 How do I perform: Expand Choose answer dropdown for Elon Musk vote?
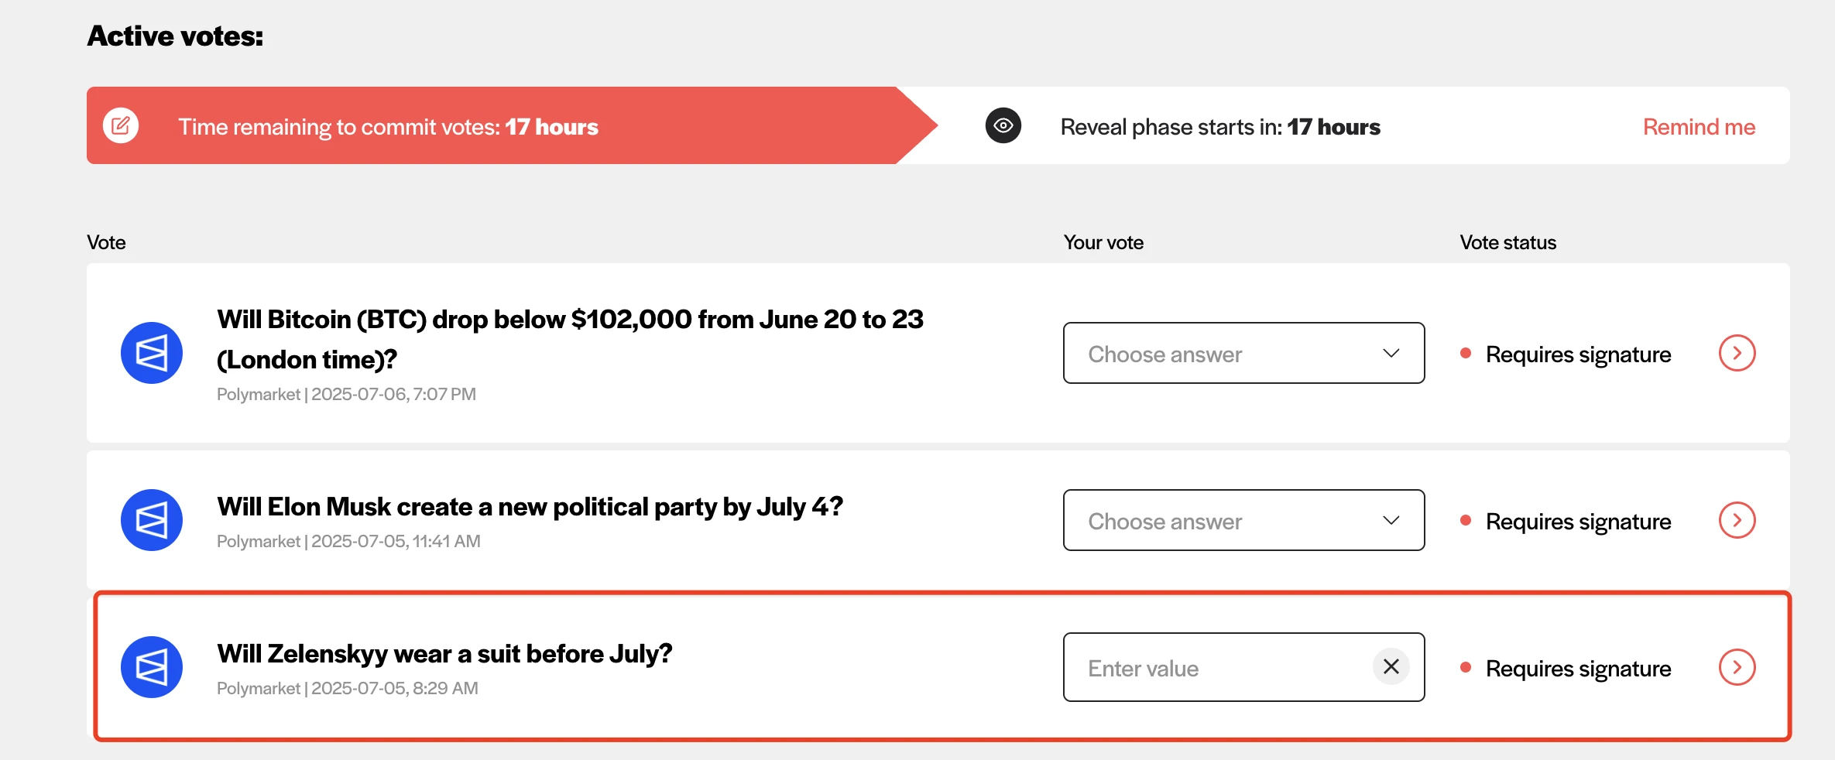click(1243, 520)
